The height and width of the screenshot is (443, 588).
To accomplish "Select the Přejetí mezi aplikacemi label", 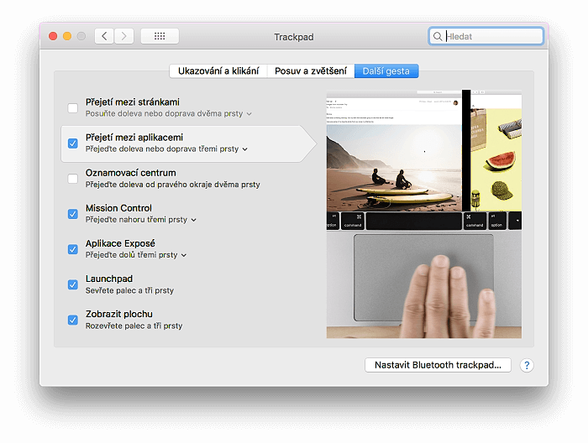I will click(134, 138).
